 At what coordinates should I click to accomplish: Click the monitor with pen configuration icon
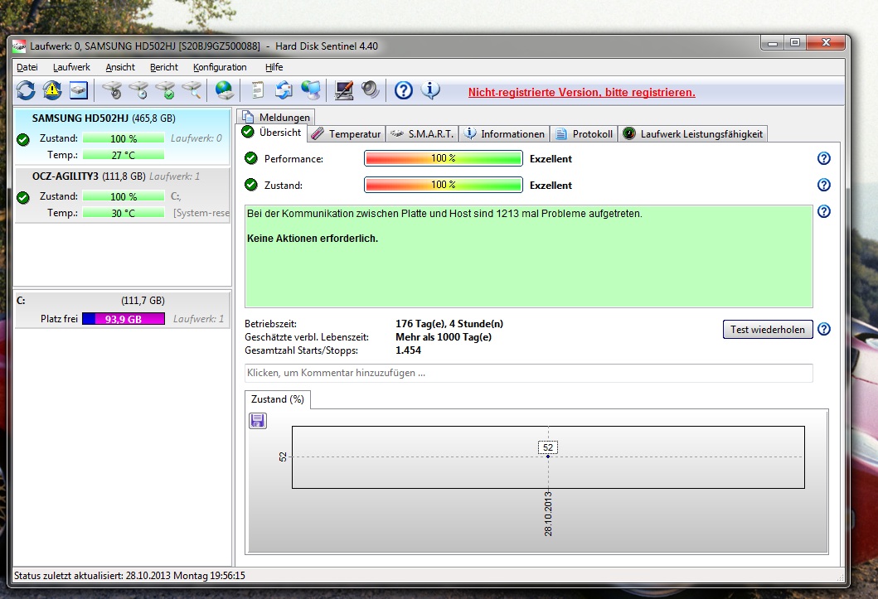click(x=343, y=89)
